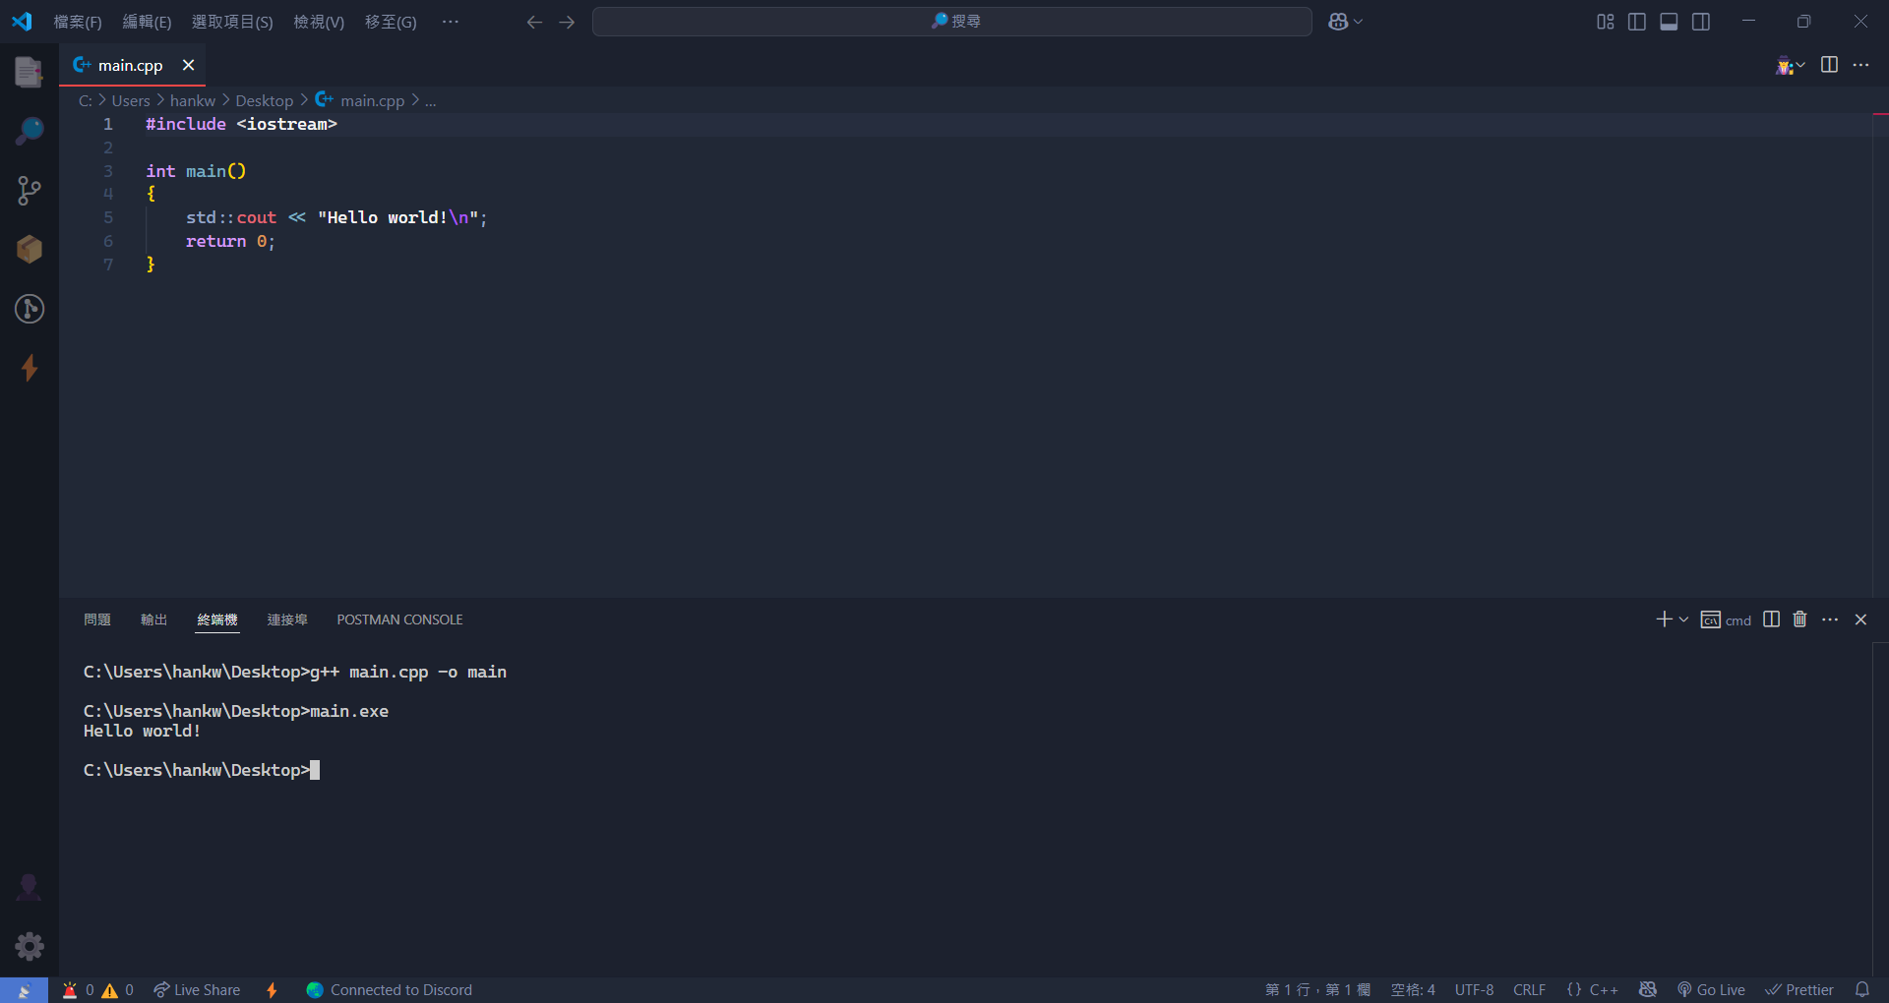Click the Users breadcrumb
Viewport: 1889px width, 1003px height.
click(131, 100)
